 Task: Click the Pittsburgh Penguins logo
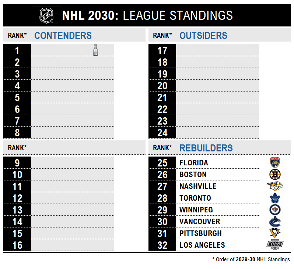tap(275, 233)
